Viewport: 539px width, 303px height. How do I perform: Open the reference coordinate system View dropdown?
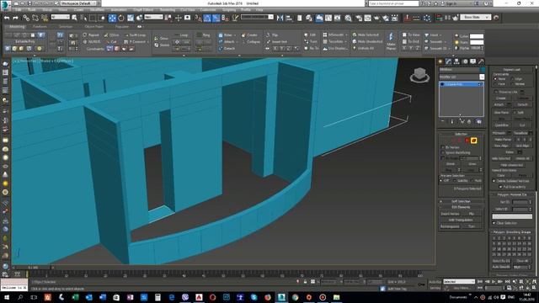(153, 17)
